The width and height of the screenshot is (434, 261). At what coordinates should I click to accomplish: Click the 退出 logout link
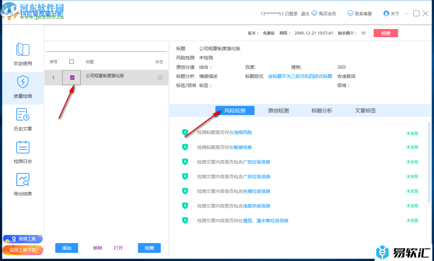click(305, 14)
